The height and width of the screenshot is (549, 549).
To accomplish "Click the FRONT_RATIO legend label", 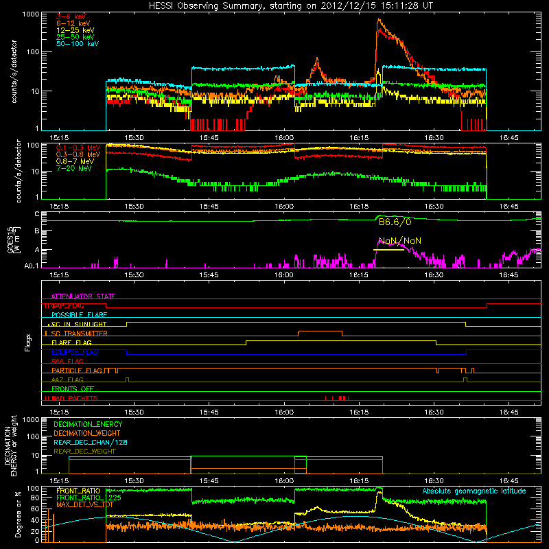I will click(78, 491).
